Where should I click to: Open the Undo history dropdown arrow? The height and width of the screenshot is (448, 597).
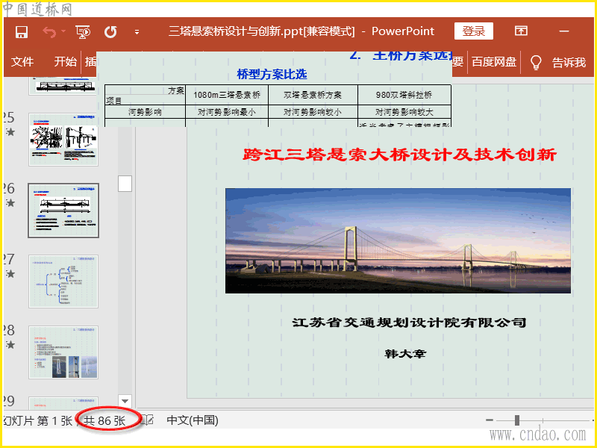pyautogui.click(x=63, y=31)
